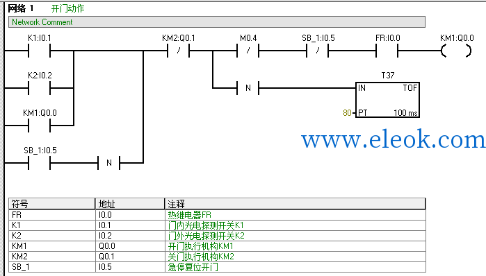This screenshot has height=276, width=486.
Task: Select the SB_1:I0.5 normally closed contact
Action: coord(317,51)
